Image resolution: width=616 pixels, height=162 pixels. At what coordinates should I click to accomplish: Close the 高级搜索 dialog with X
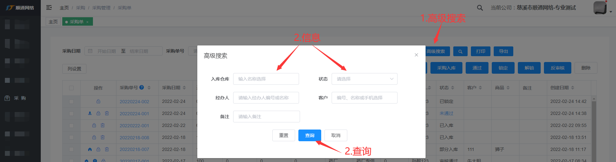point(416,55)
